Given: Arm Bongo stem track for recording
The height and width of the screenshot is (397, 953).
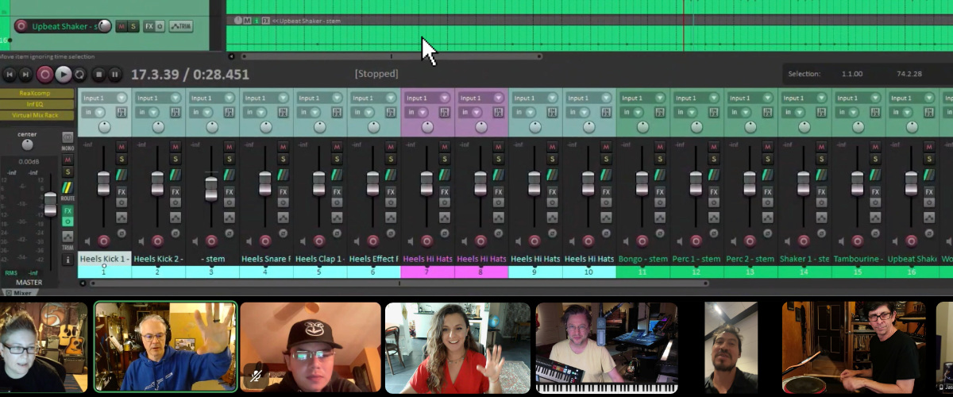Looking at the screenshot, I should pyautogui.click(x=642, y=241).
